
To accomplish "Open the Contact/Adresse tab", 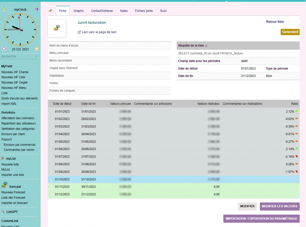I will 102,11.
